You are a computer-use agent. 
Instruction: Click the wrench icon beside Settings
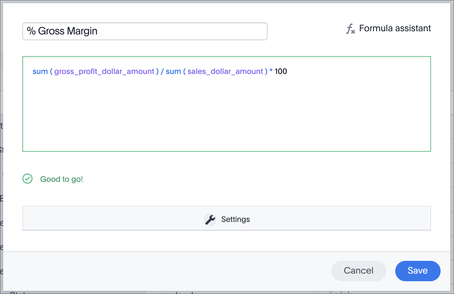[x=210, y=219]
